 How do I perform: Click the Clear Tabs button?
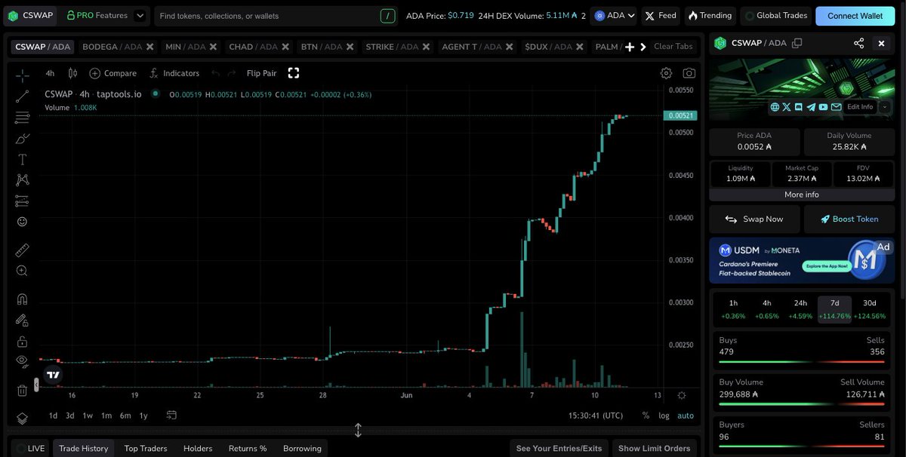coord(673,47)
